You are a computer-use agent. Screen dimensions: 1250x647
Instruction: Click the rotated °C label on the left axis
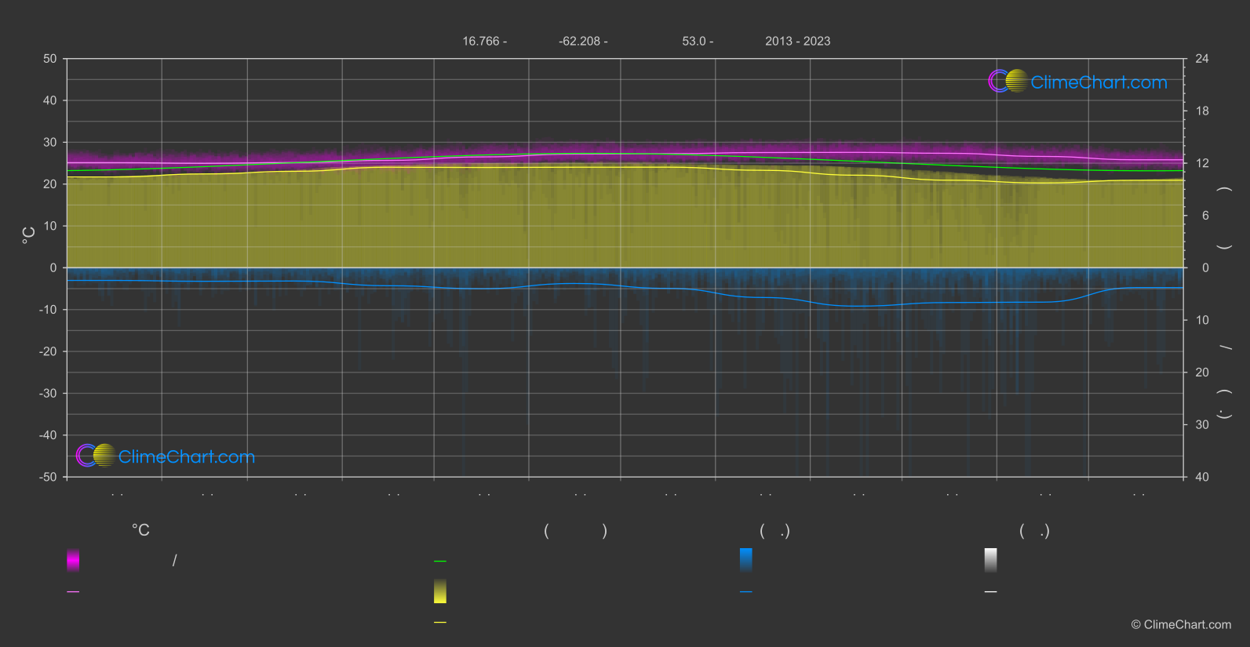[x=29, y=234]
